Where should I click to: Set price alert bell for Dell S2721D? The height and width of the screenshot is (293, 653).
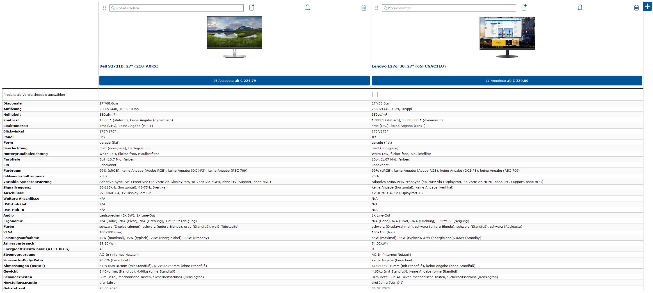click(x=308, y=8)
